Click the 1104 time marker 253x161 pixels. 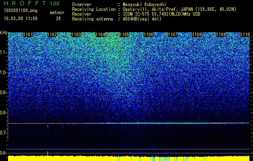tap(101, 35)
